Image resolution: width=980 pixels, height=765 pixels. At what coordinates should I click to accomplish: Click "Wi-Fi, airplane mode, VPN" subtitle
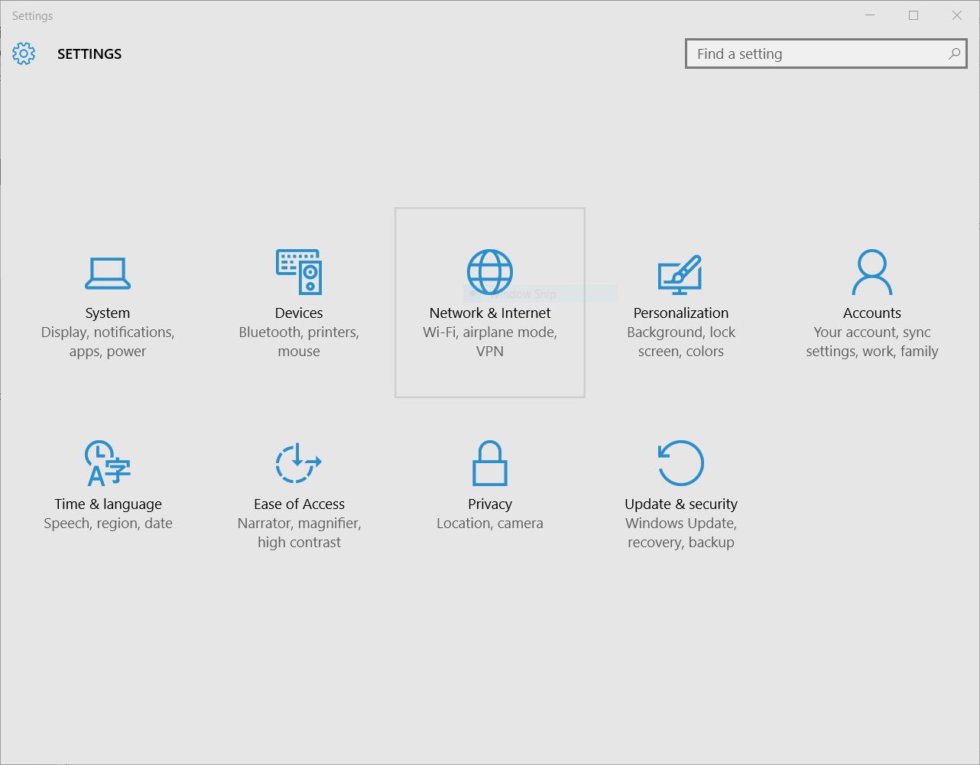489,341
